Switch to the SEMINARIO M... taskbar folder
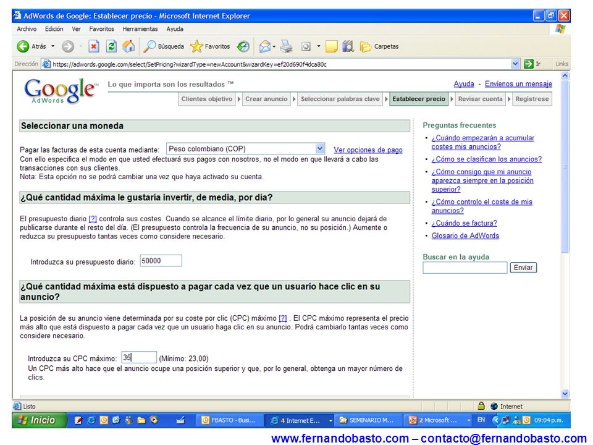 (368, 420)
